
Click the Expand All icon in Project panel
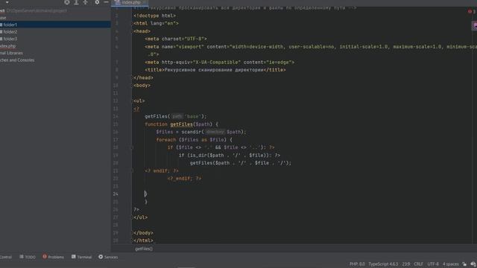76,2
